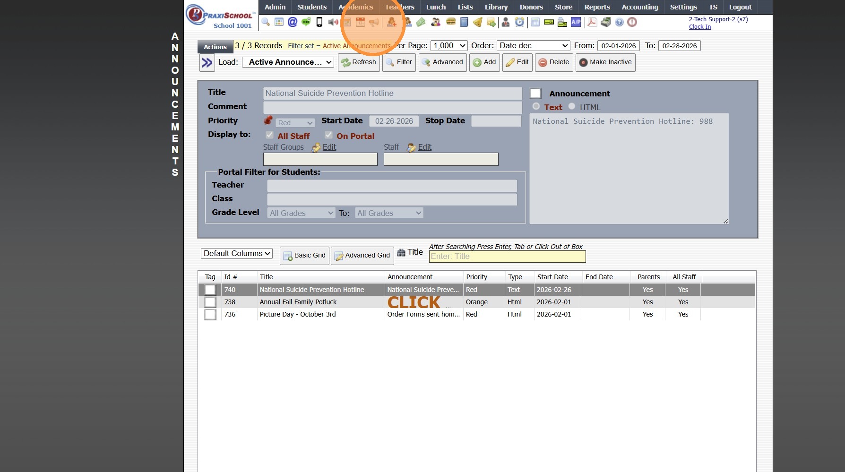This screenshot has width=845, height=472.
Task: Open the Priority Red dropdown
Action: (x=295, y=123)
